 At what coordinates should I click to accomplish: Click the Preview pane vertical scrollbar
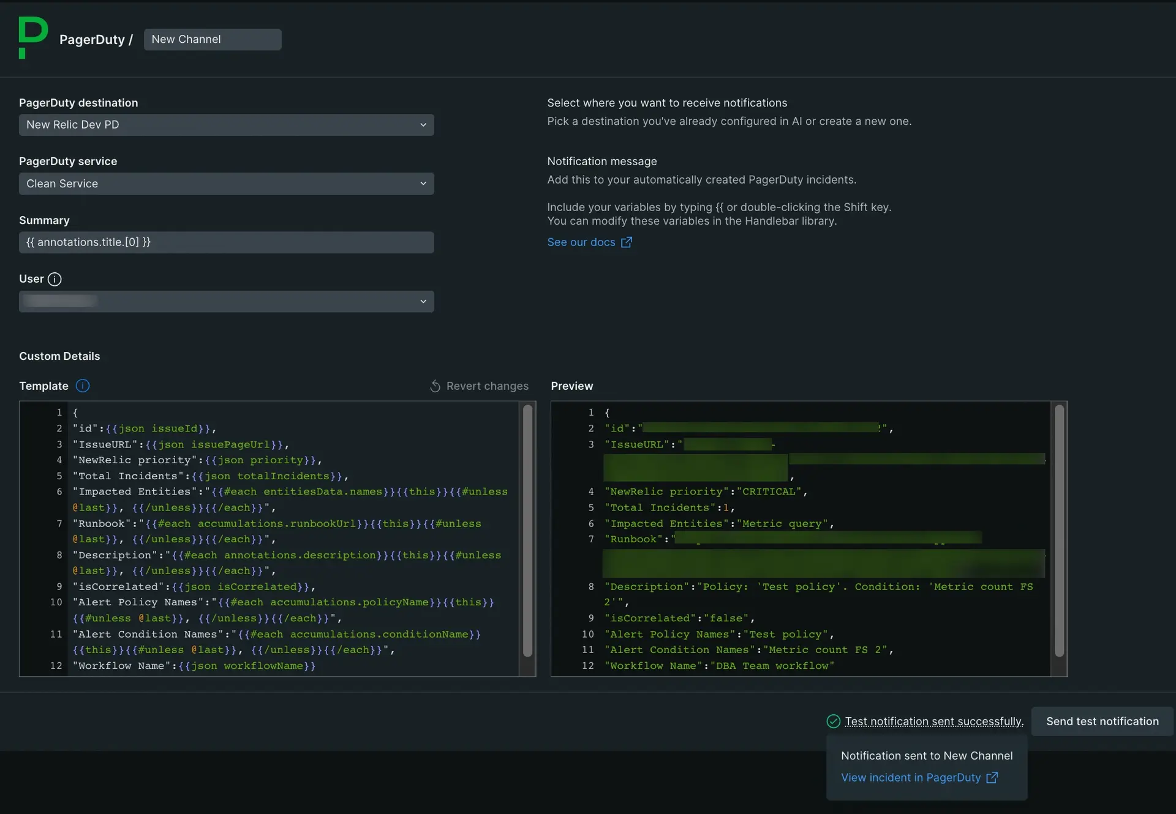tap(1059, 530)
